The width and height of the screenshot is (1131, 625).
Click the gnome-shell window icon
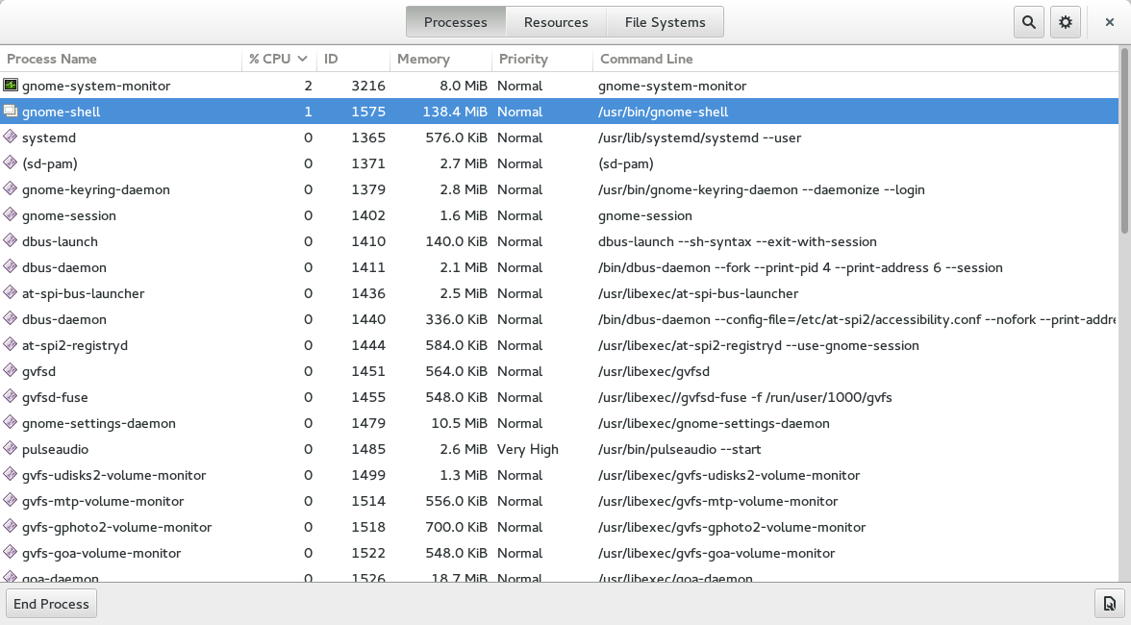point(12,112)
